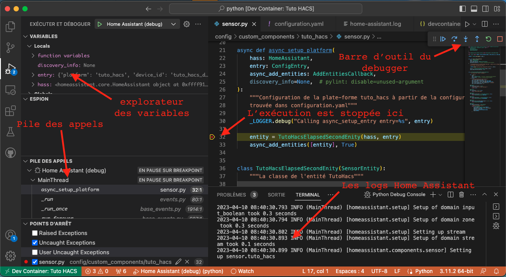Toggle primary sidebar layout icon
Viewport: 506px width, 277px height.
click(463, 9)
